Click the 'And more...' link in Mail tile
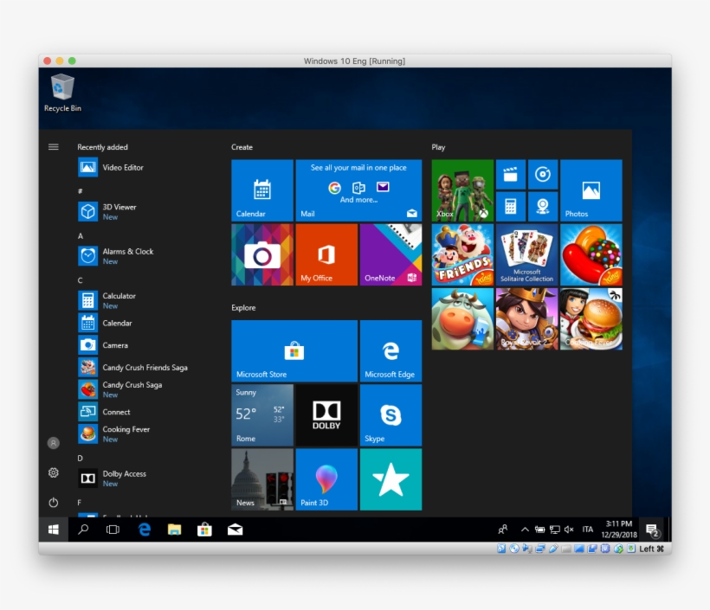The width and height of the screenshot is (710, 610). [358, 200]
